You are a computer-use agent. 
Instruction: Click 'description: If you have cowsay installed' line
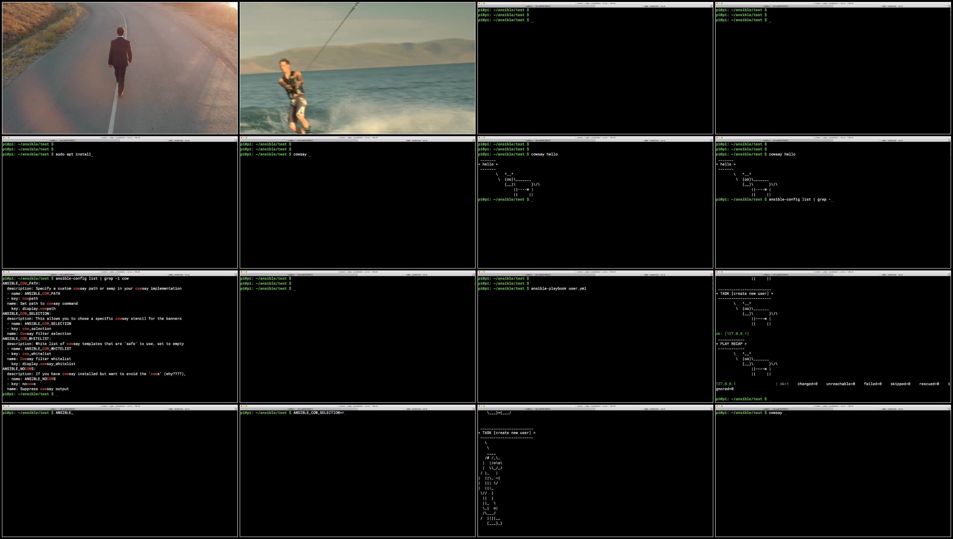point(96,374)
